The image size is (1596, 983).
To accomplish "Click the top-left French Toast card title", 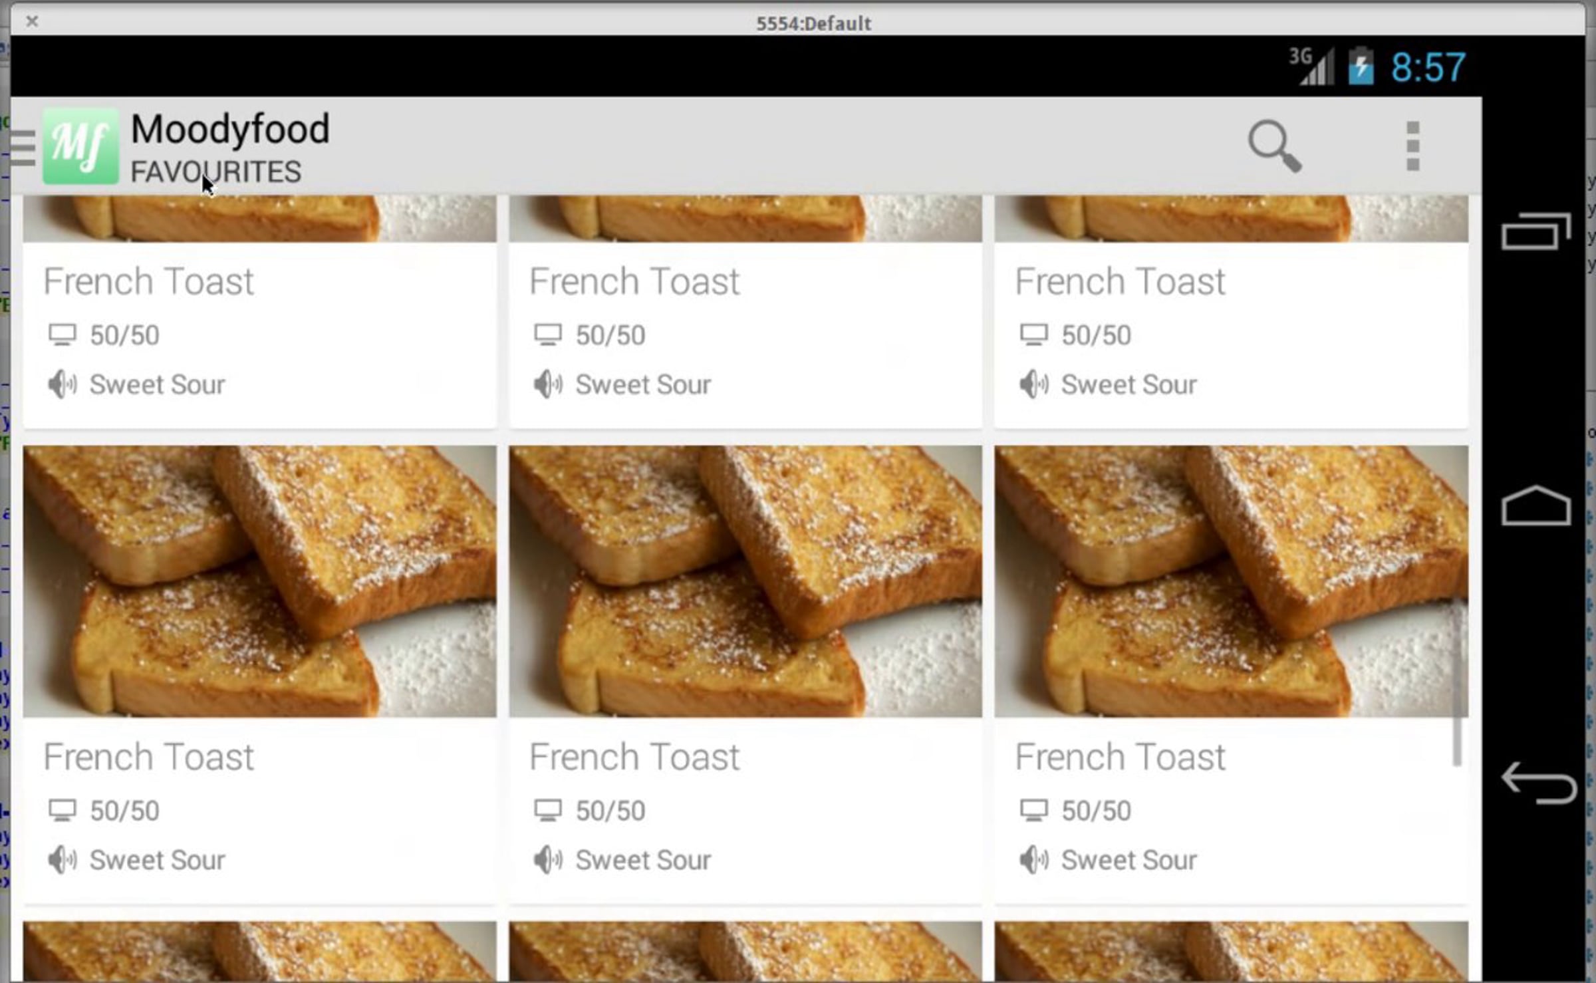I will coord(148,281).
